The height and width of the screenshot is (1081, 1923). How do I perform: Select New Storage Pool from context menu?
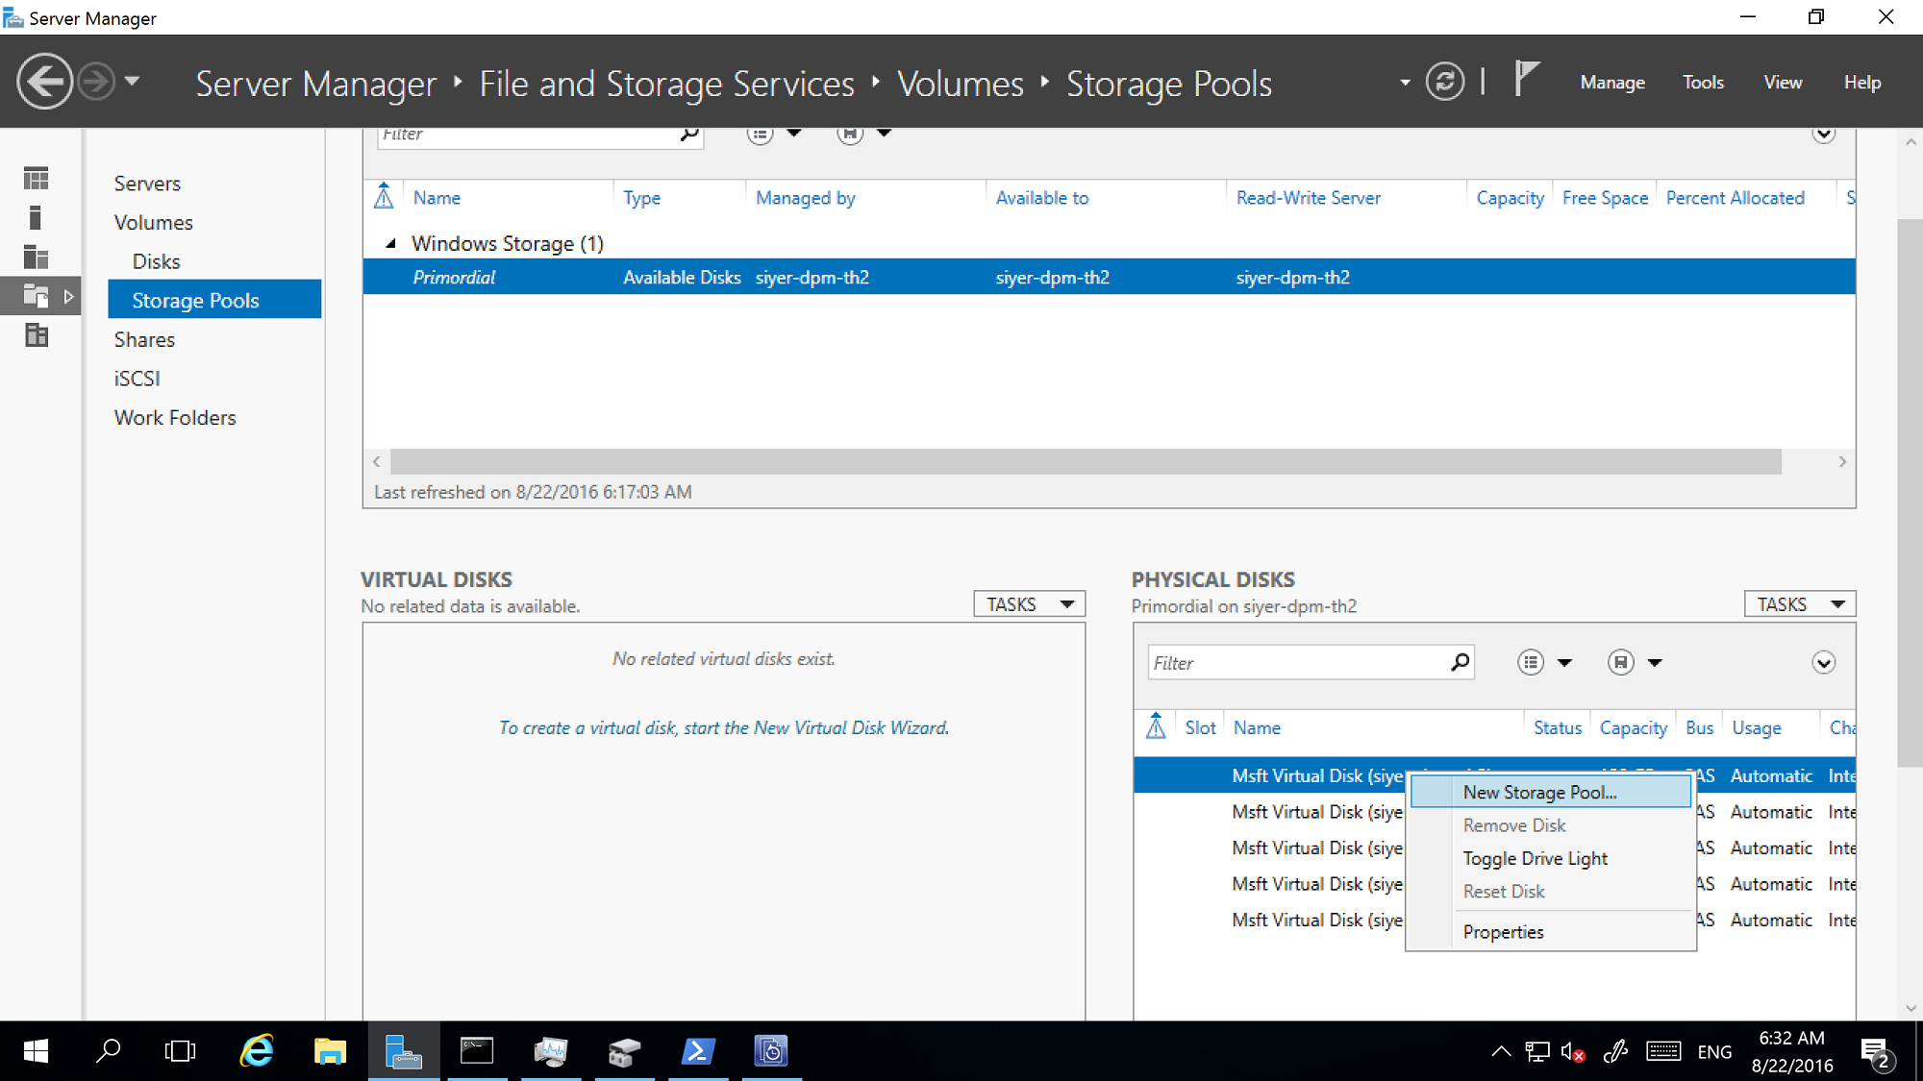1538,792
